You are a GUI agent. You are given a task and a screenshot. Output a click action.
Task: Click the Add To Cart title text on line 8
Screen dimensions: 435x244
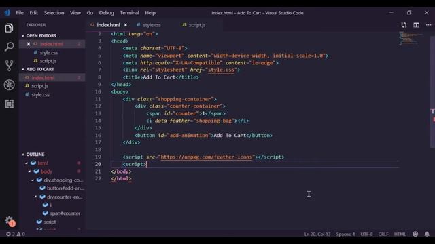[x=159, y=77]
